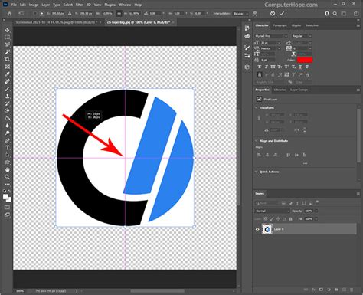Click the align left edges icon

coord(260,155)
